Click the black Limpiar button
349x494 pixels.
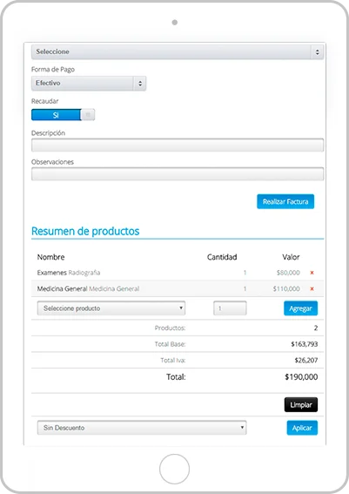pyautogui.click(x=301, y=405)
